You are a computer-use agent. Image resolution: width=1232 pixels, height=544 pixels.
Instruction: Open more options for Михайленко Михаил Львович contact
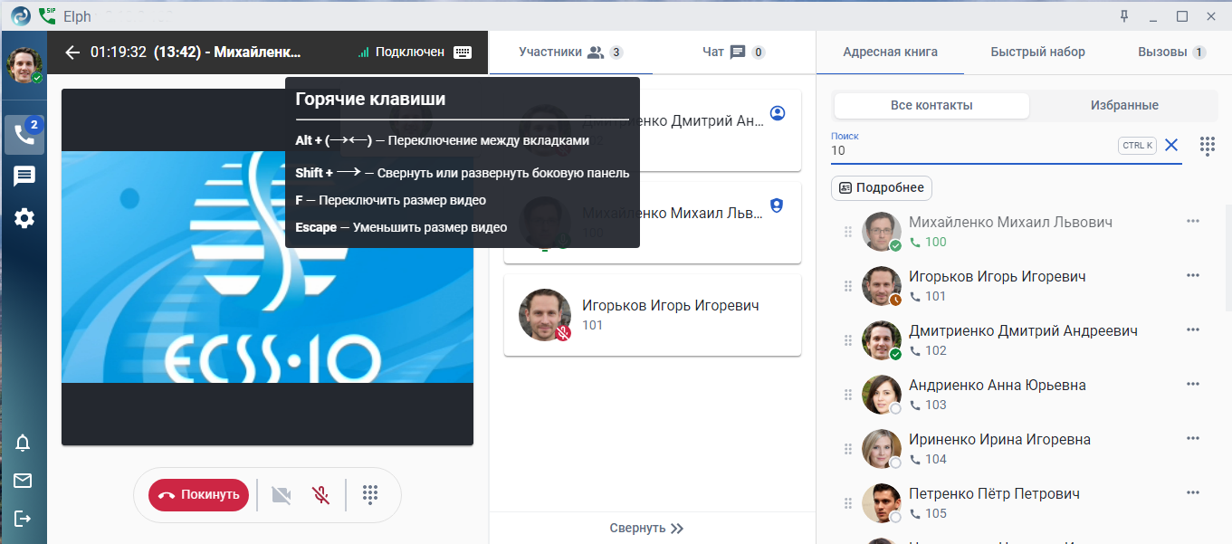tap(1193, 222)
